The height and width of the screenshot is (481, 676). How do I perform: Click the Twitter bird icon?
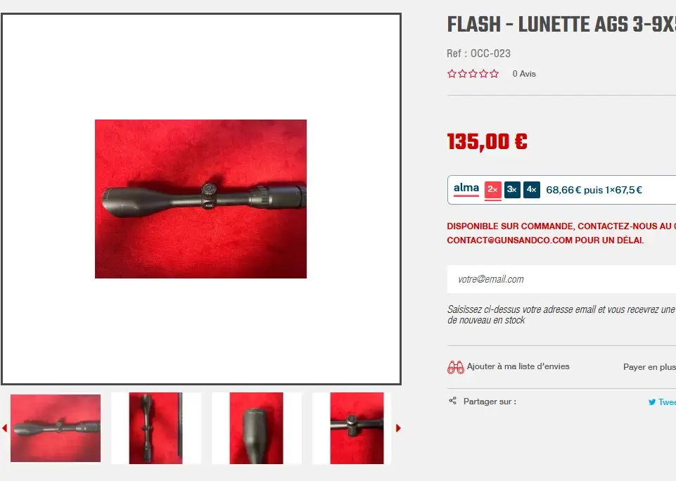[652, 402]
